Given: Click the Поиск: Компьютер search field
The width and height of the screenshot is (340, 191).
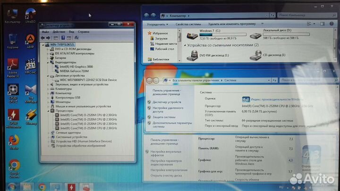Looking at the screenshot, I should tap(307, 15).
